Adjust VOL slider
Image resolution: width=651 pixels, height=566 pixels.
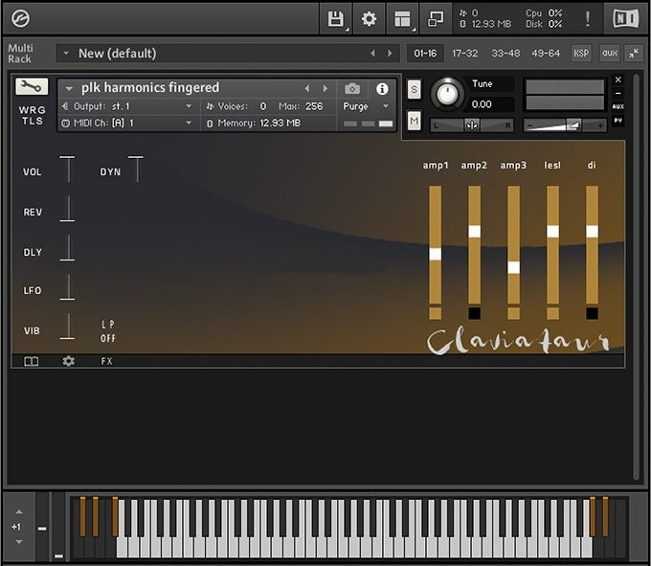(67, 170)
